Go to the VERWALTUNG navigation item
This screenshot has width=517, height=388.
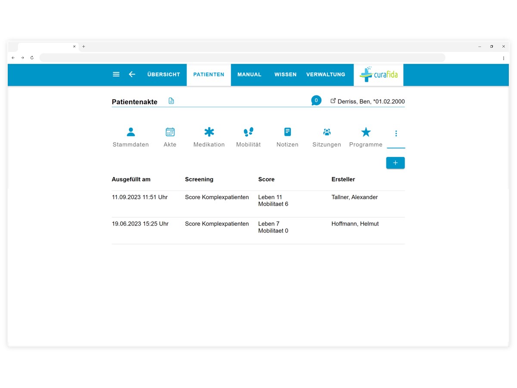326,75
